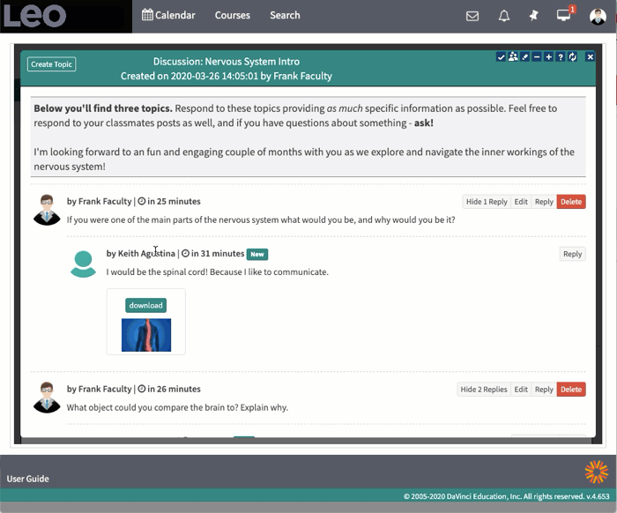The height and width of the screenshot is (513, 617).
Task: Click 'by Keith Agustina' author text
Action: point(140,253)
